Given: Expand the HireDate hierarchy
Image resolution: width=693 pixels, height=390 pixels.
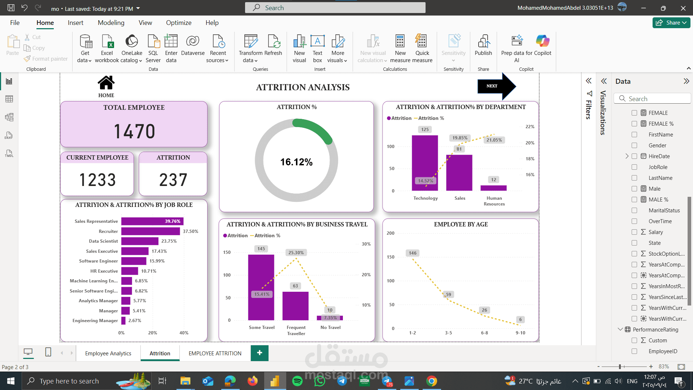Looking at the screenshot, I should pos(627,156).
